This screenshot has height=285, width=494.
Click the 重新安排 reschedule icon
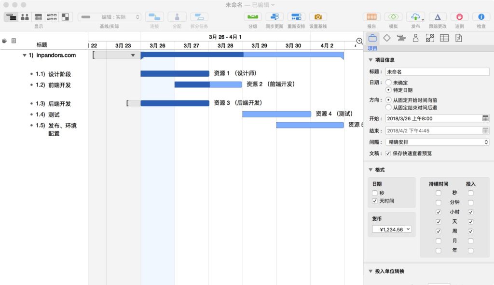tap(296, 17)
